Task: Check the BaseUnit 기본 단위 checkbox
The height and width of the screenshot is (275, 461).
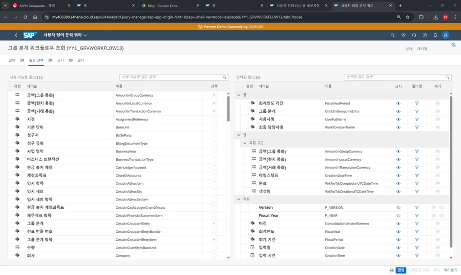Action: [214, 127]
